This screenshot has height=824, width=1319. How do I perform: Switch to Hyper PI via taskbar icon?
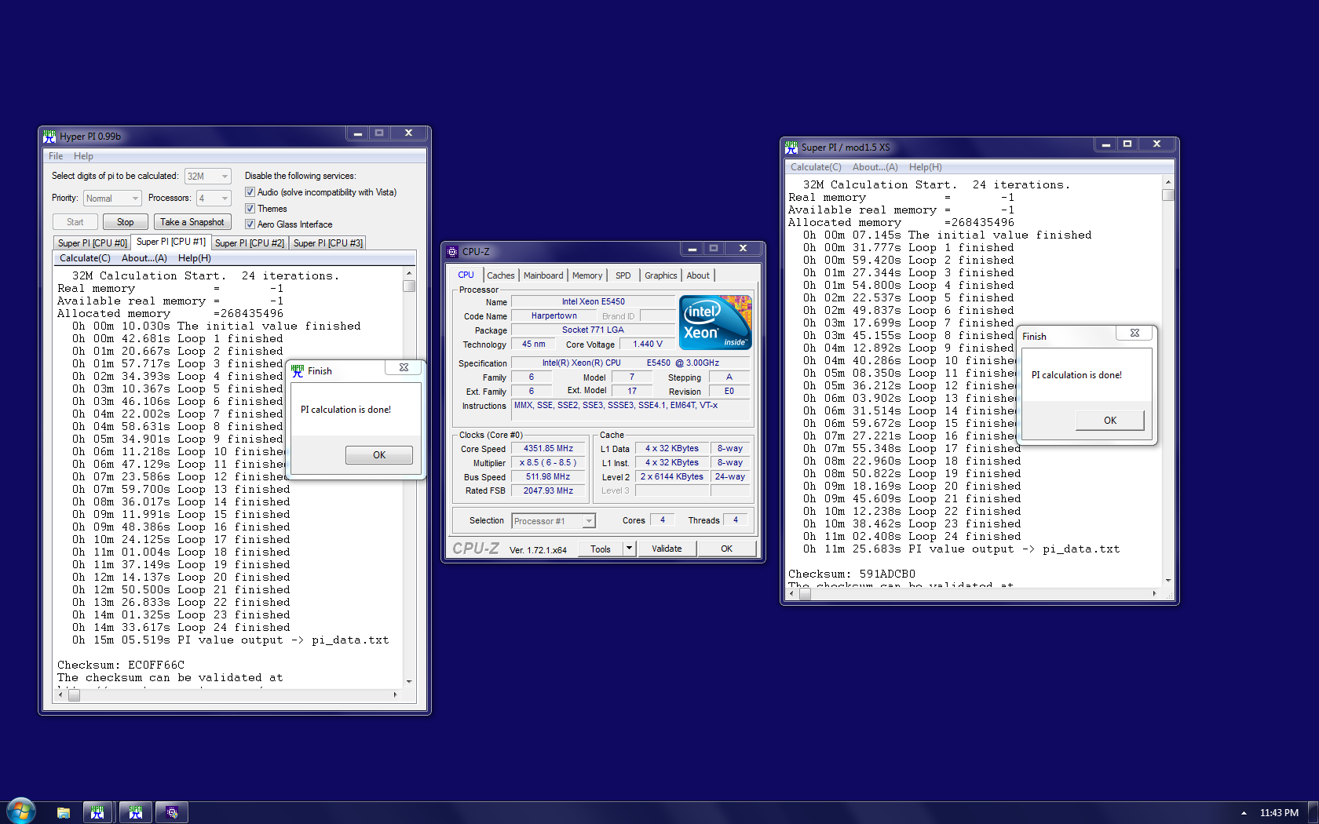(x=97, y=813)
